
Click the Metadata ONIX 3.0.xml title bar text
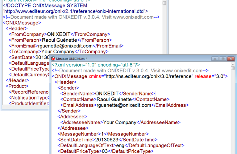point(72,59)
